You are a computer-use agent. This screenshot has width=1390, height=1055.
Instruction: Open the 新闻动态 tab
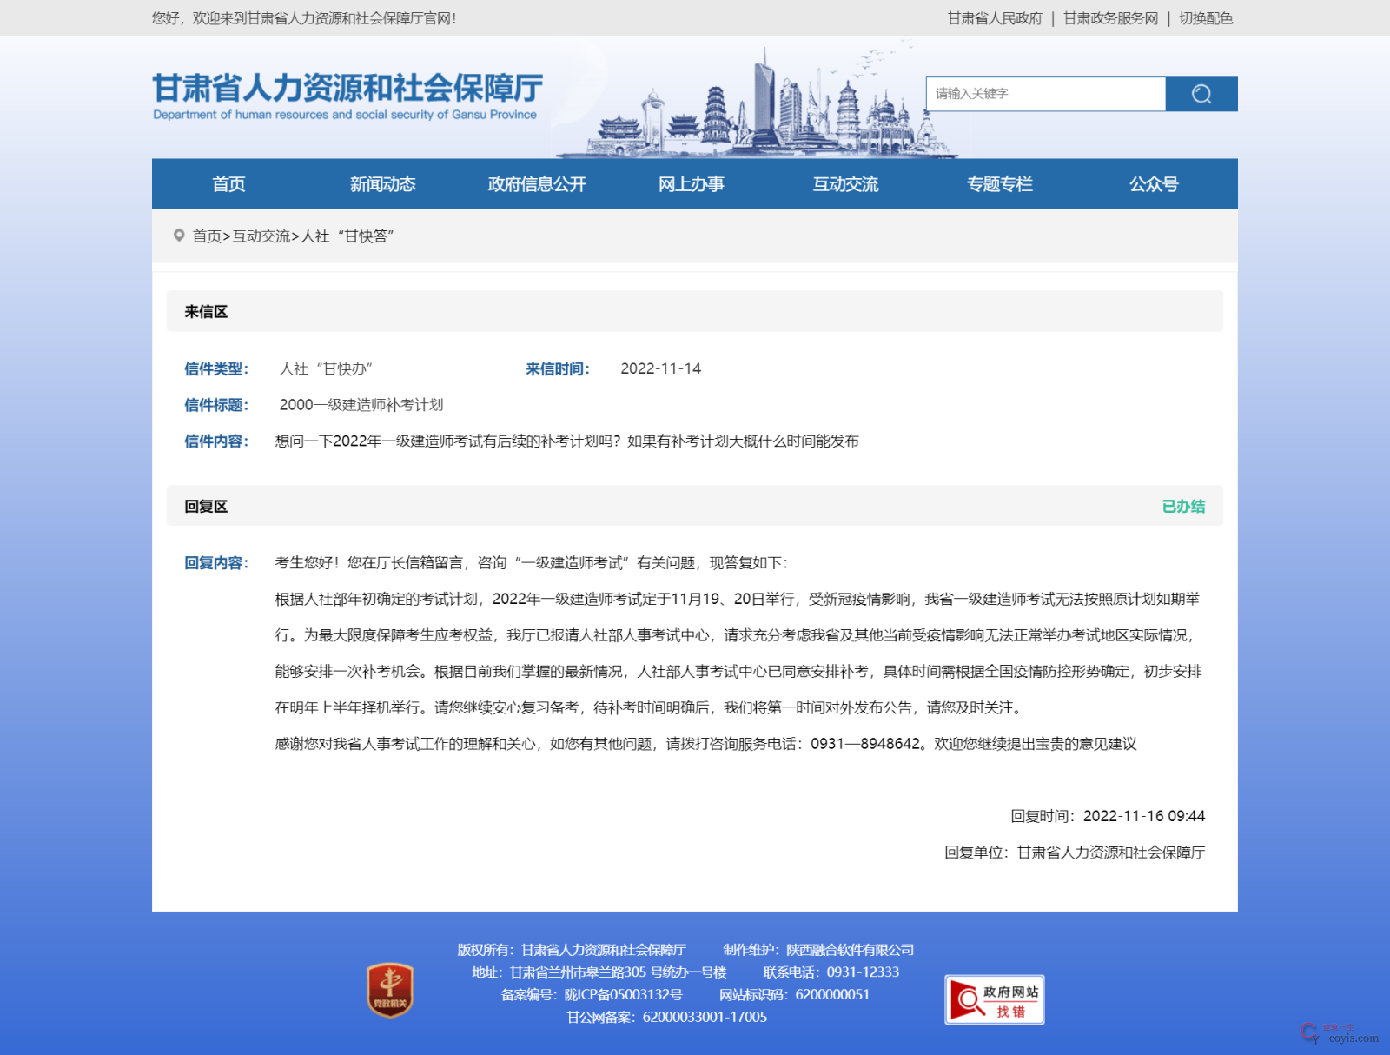(x=383, y=183)
